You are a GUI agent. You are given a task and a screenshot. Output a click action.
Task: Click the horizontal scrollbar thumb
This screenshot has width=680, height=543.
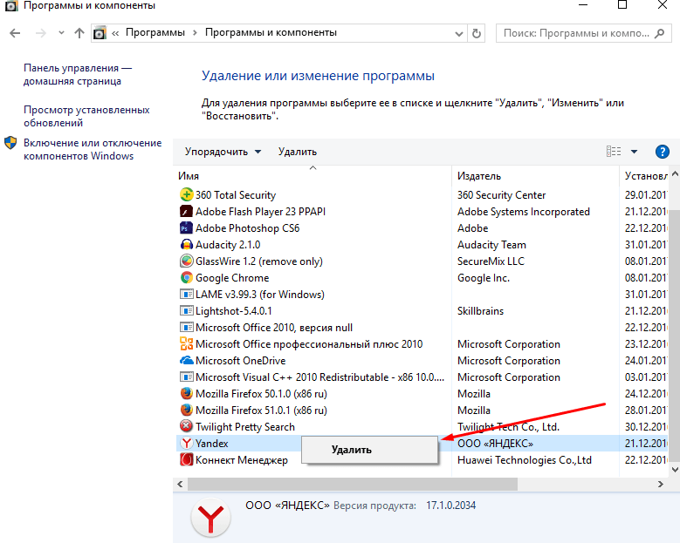(x=353, y=484)
